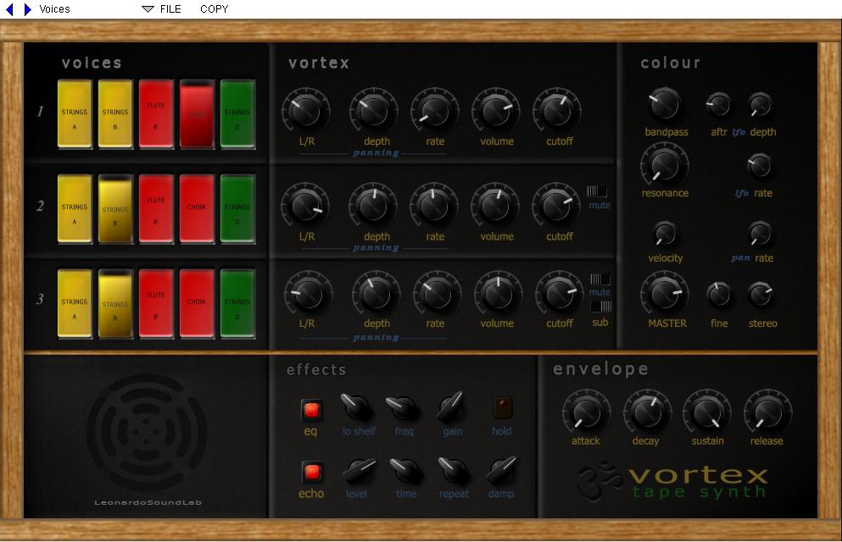
Task: Click the echo time knob
Action: (x=405, y=470)
